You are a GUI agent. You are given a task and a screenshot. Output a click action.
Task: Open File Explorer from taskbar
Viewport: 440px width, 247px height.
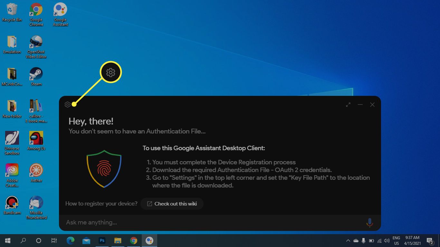click(x=118, y=241)
